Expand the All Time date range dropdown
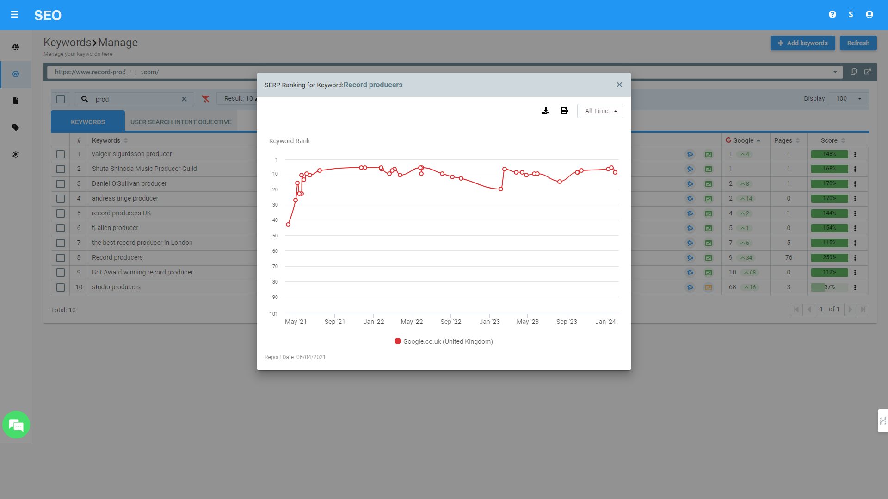 pyautogui.click(x=600, y=111)
